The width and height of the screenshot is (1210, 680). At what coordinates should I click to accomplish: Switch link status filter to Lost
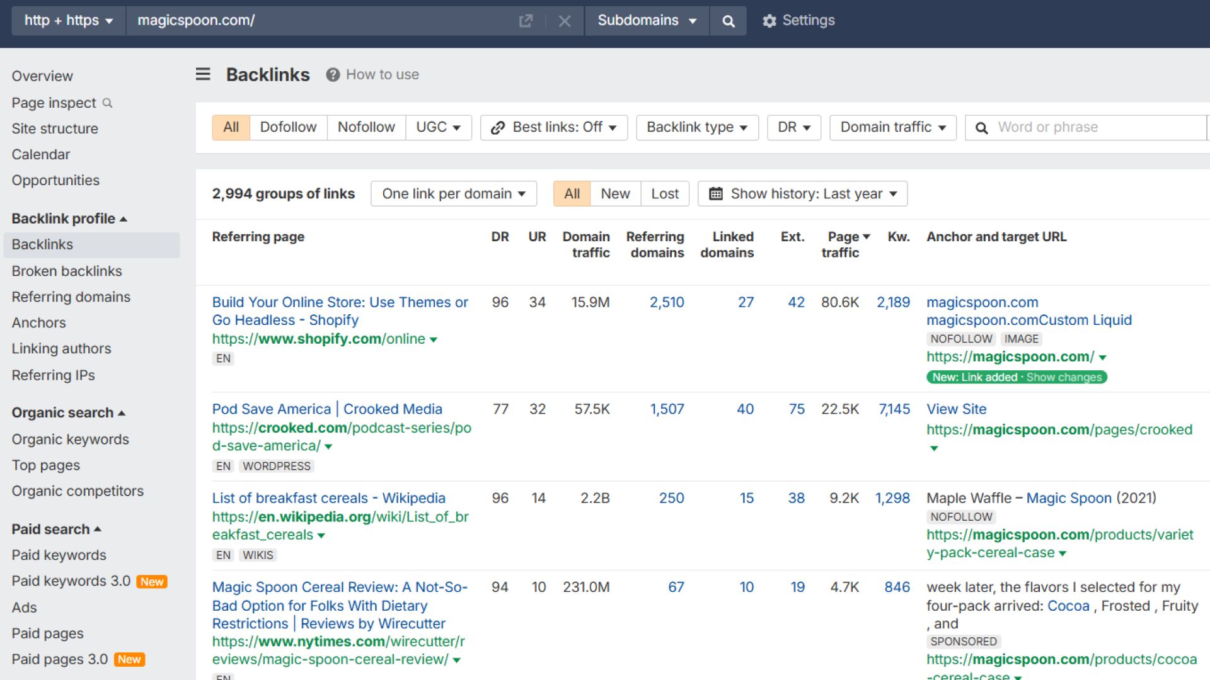point(664,194)
